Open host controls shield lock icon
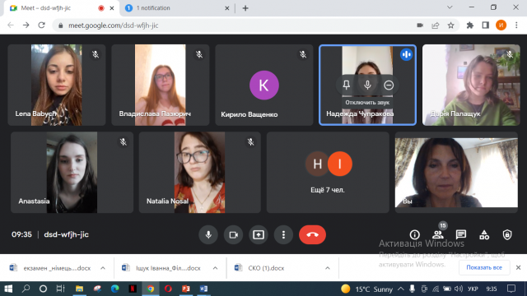527x296 pixels. [507, 234]
